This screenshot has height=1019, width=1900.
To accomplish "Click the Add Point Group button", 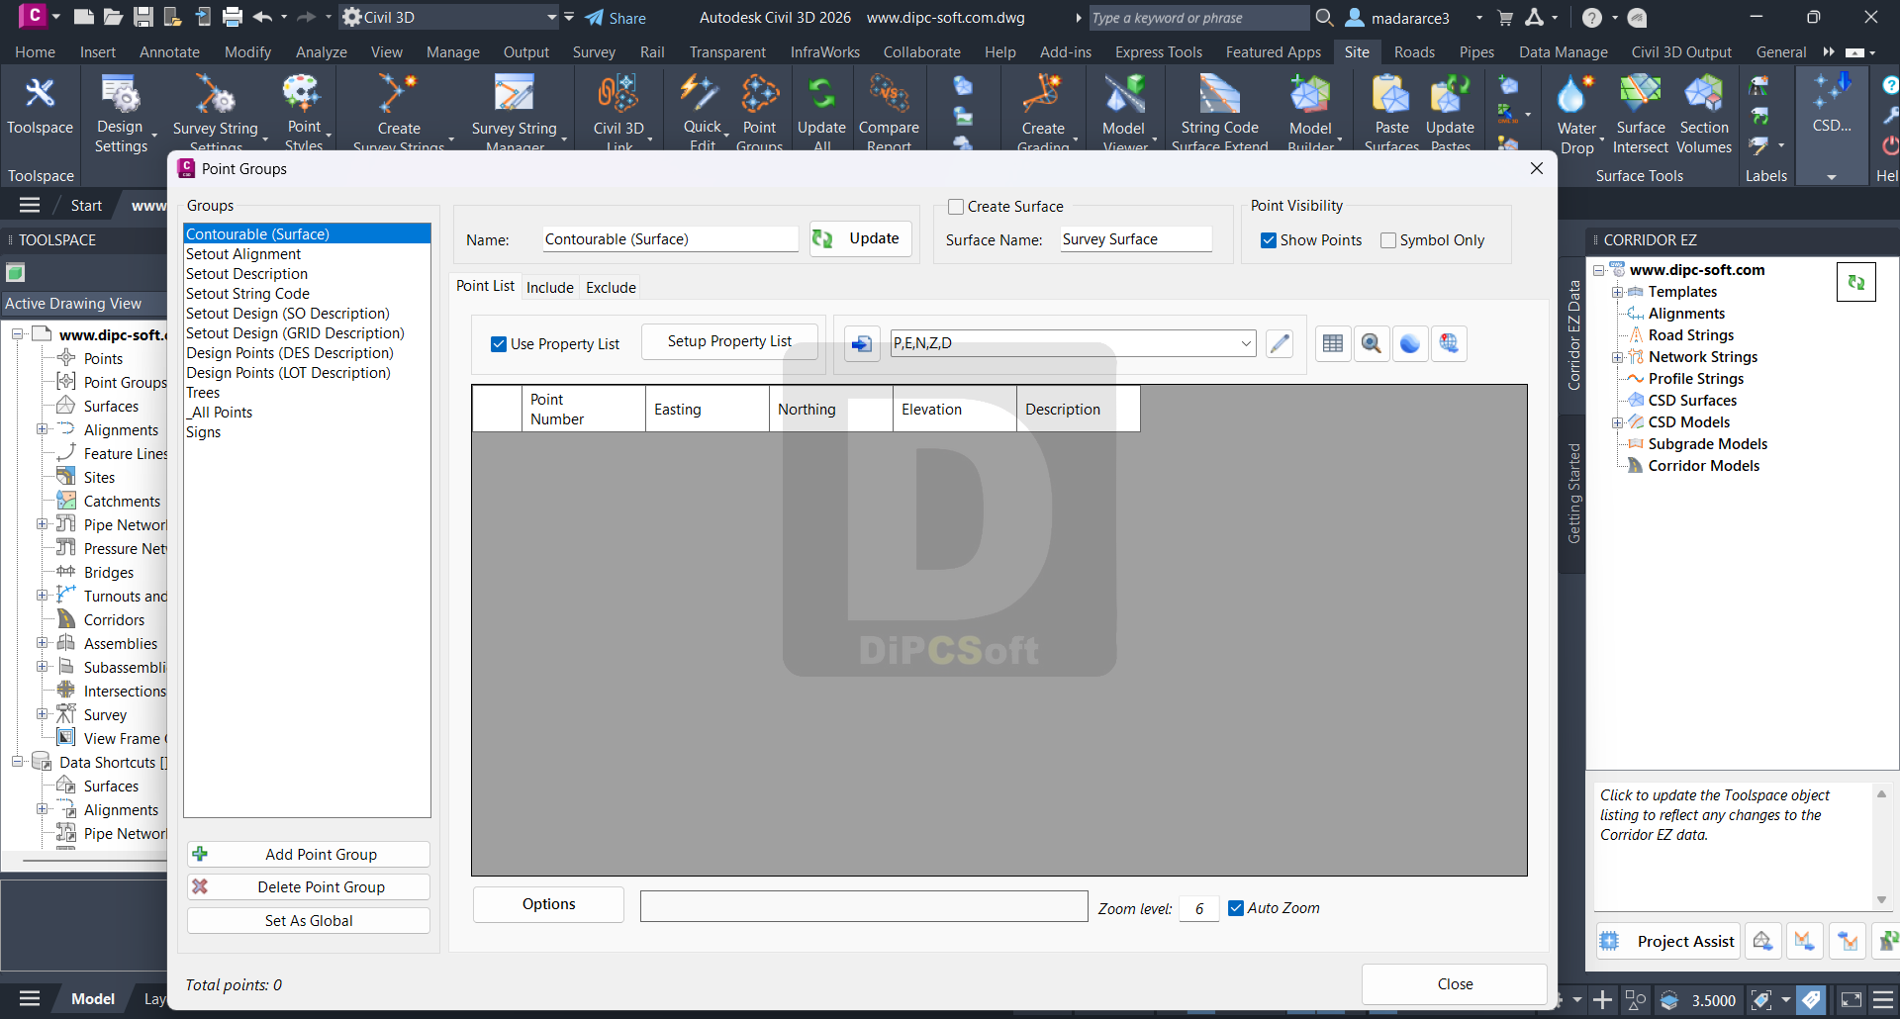I will click(x=308, y=854).
